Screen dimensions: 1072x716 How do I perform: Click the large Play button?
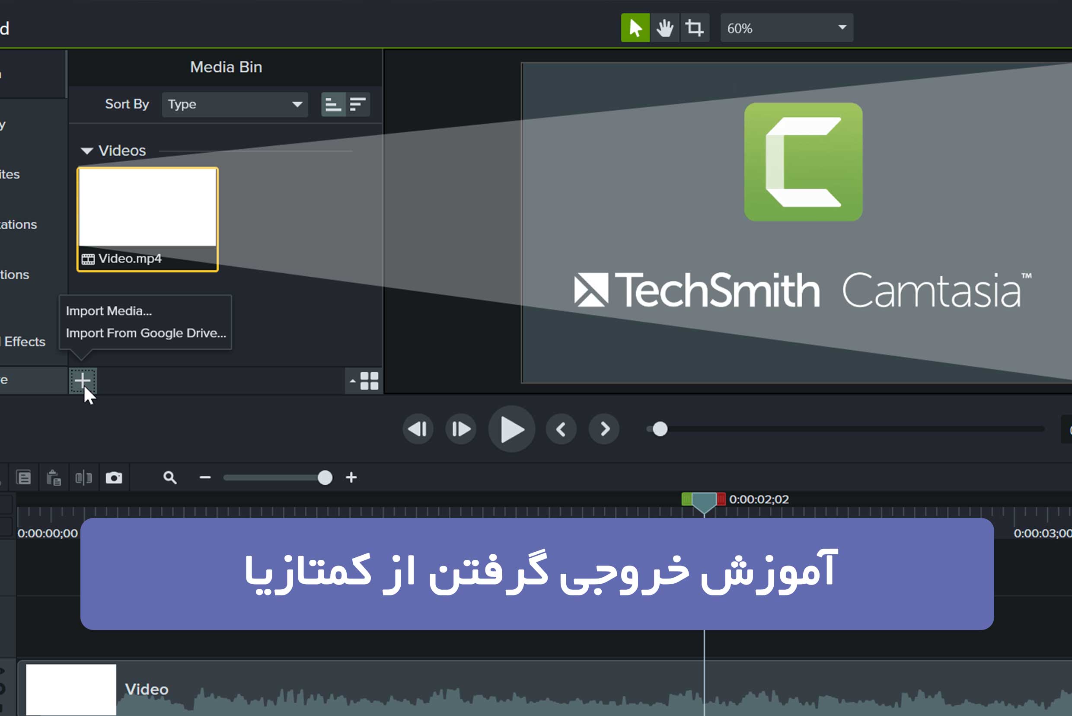click(x=512, y=429)
